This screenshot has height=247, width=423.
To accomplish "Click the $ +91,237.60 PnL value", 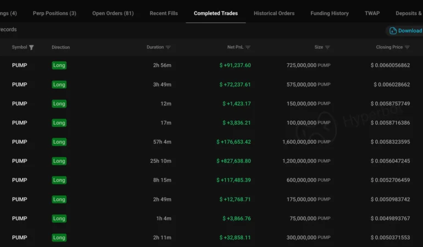I will click(x=235, y=65).
